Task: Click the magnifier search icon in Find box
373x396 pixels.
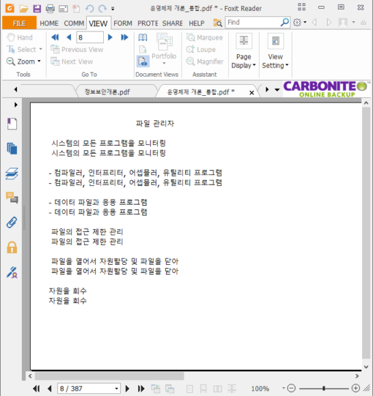Action: click(284, 23)
